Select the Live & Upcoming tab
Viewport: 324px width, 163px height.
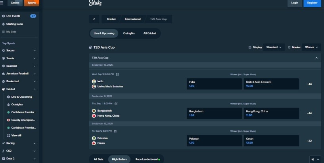[x=104, y=33]
